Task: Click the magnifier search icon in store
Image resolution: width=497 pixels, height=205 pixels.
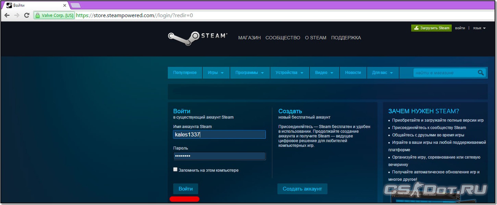Action: click(481, 72)
